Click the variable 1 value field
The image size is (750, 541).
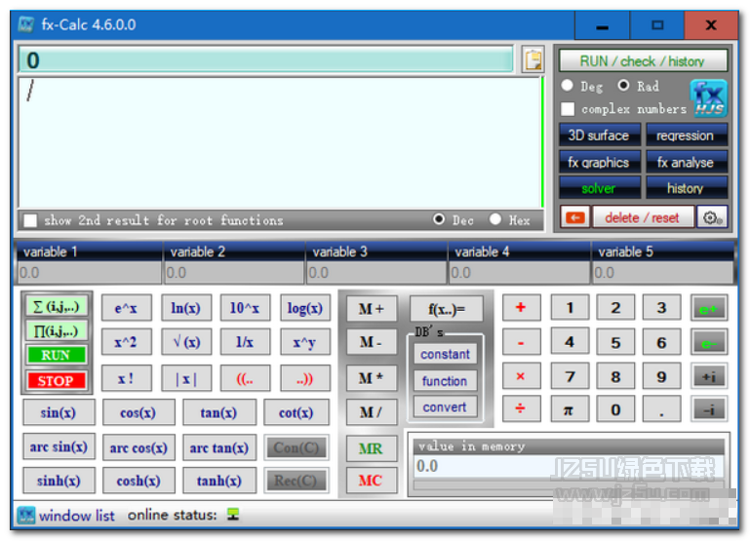[x=89, y=273]
